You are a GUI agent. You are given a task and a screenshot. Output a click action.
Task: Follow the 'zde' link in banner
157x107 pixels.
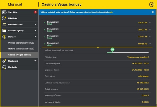pos(111,12)
